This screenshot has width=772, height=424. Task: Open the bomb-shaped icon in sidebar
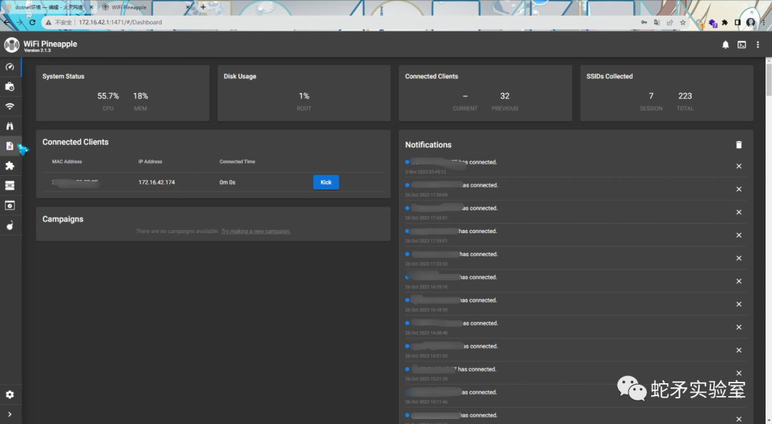(x=10, y=225)
